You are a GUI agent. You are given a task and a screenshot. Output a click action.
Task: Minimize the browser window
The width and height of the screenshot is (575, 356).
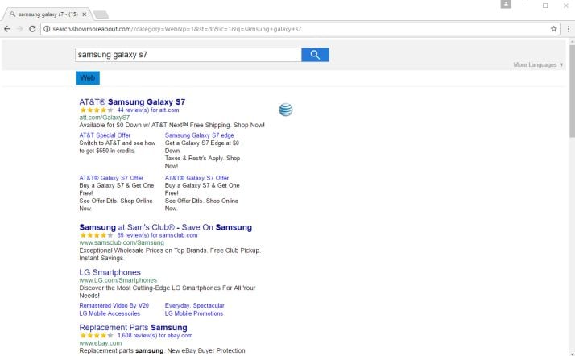(525, 6)
